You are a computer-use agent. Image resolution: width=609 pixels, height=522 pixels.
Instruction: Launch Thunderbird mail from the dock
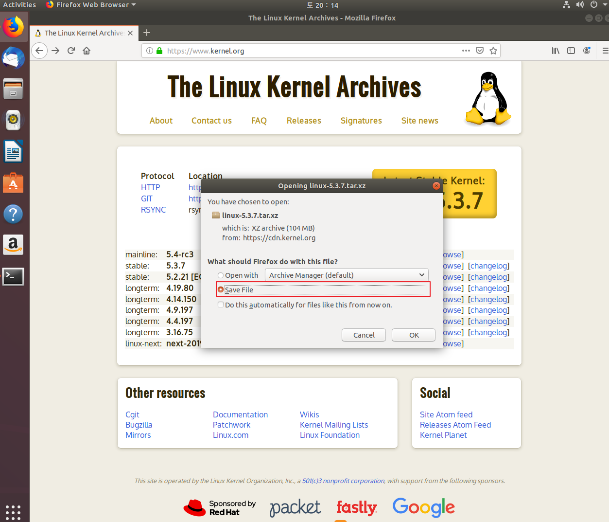pyautogui.click(x=13, y=58)
